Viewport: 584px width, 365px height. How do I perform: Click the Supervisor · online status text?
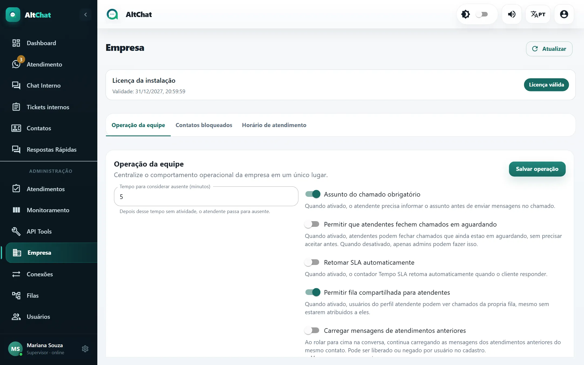coord(45,353)
